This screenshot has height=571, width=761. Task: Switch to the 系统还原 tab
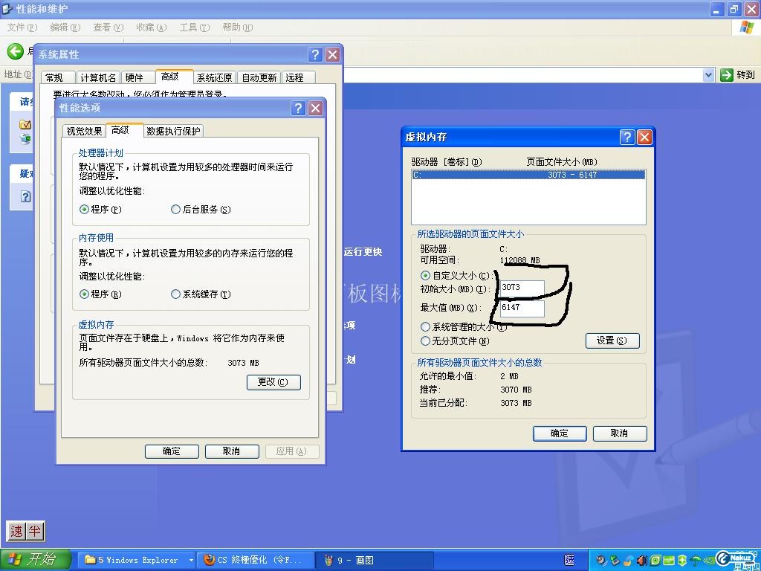[x=215, y=77]
